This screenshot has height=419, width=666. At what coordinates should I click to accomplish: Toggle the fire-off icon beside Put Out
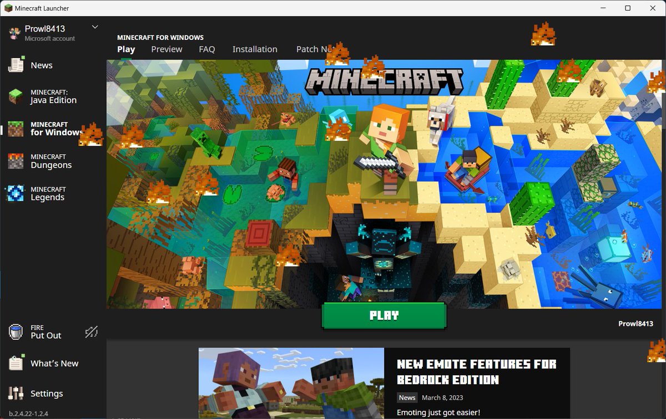click(x=91, y=332)
